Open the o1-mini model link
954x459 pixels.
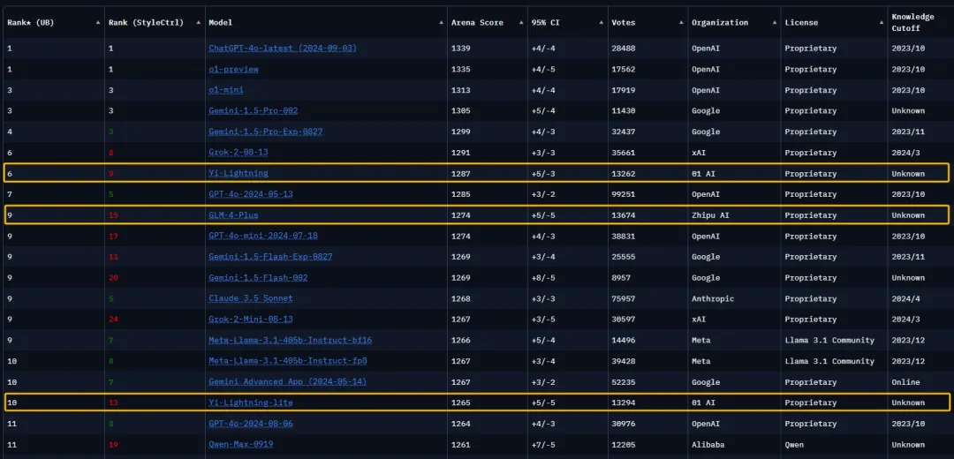pyautogui.click(x=226, y=90)
